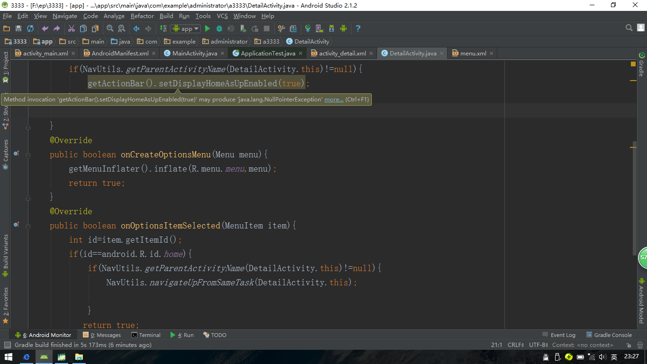Switch to menu.xml tab
The width and height of the screenshot is (647, 364).
pos(473,53)
